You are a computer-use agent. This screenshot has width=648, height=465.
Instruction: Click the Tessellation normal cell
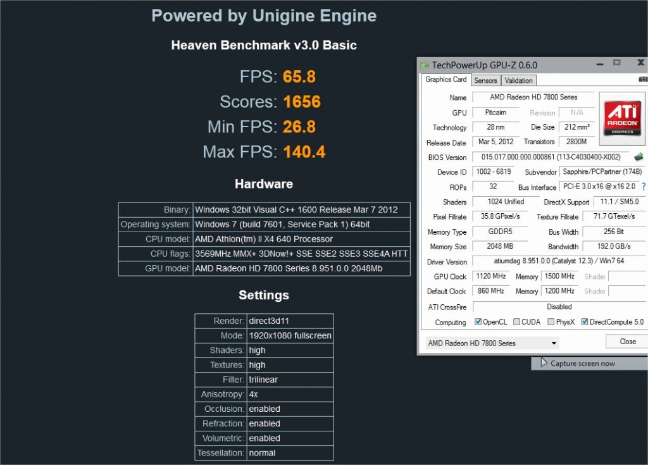click(290, 453)
